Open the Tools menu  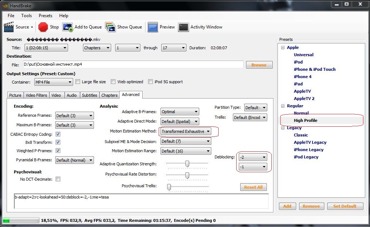pyautogui.click(x=26, y=16)
